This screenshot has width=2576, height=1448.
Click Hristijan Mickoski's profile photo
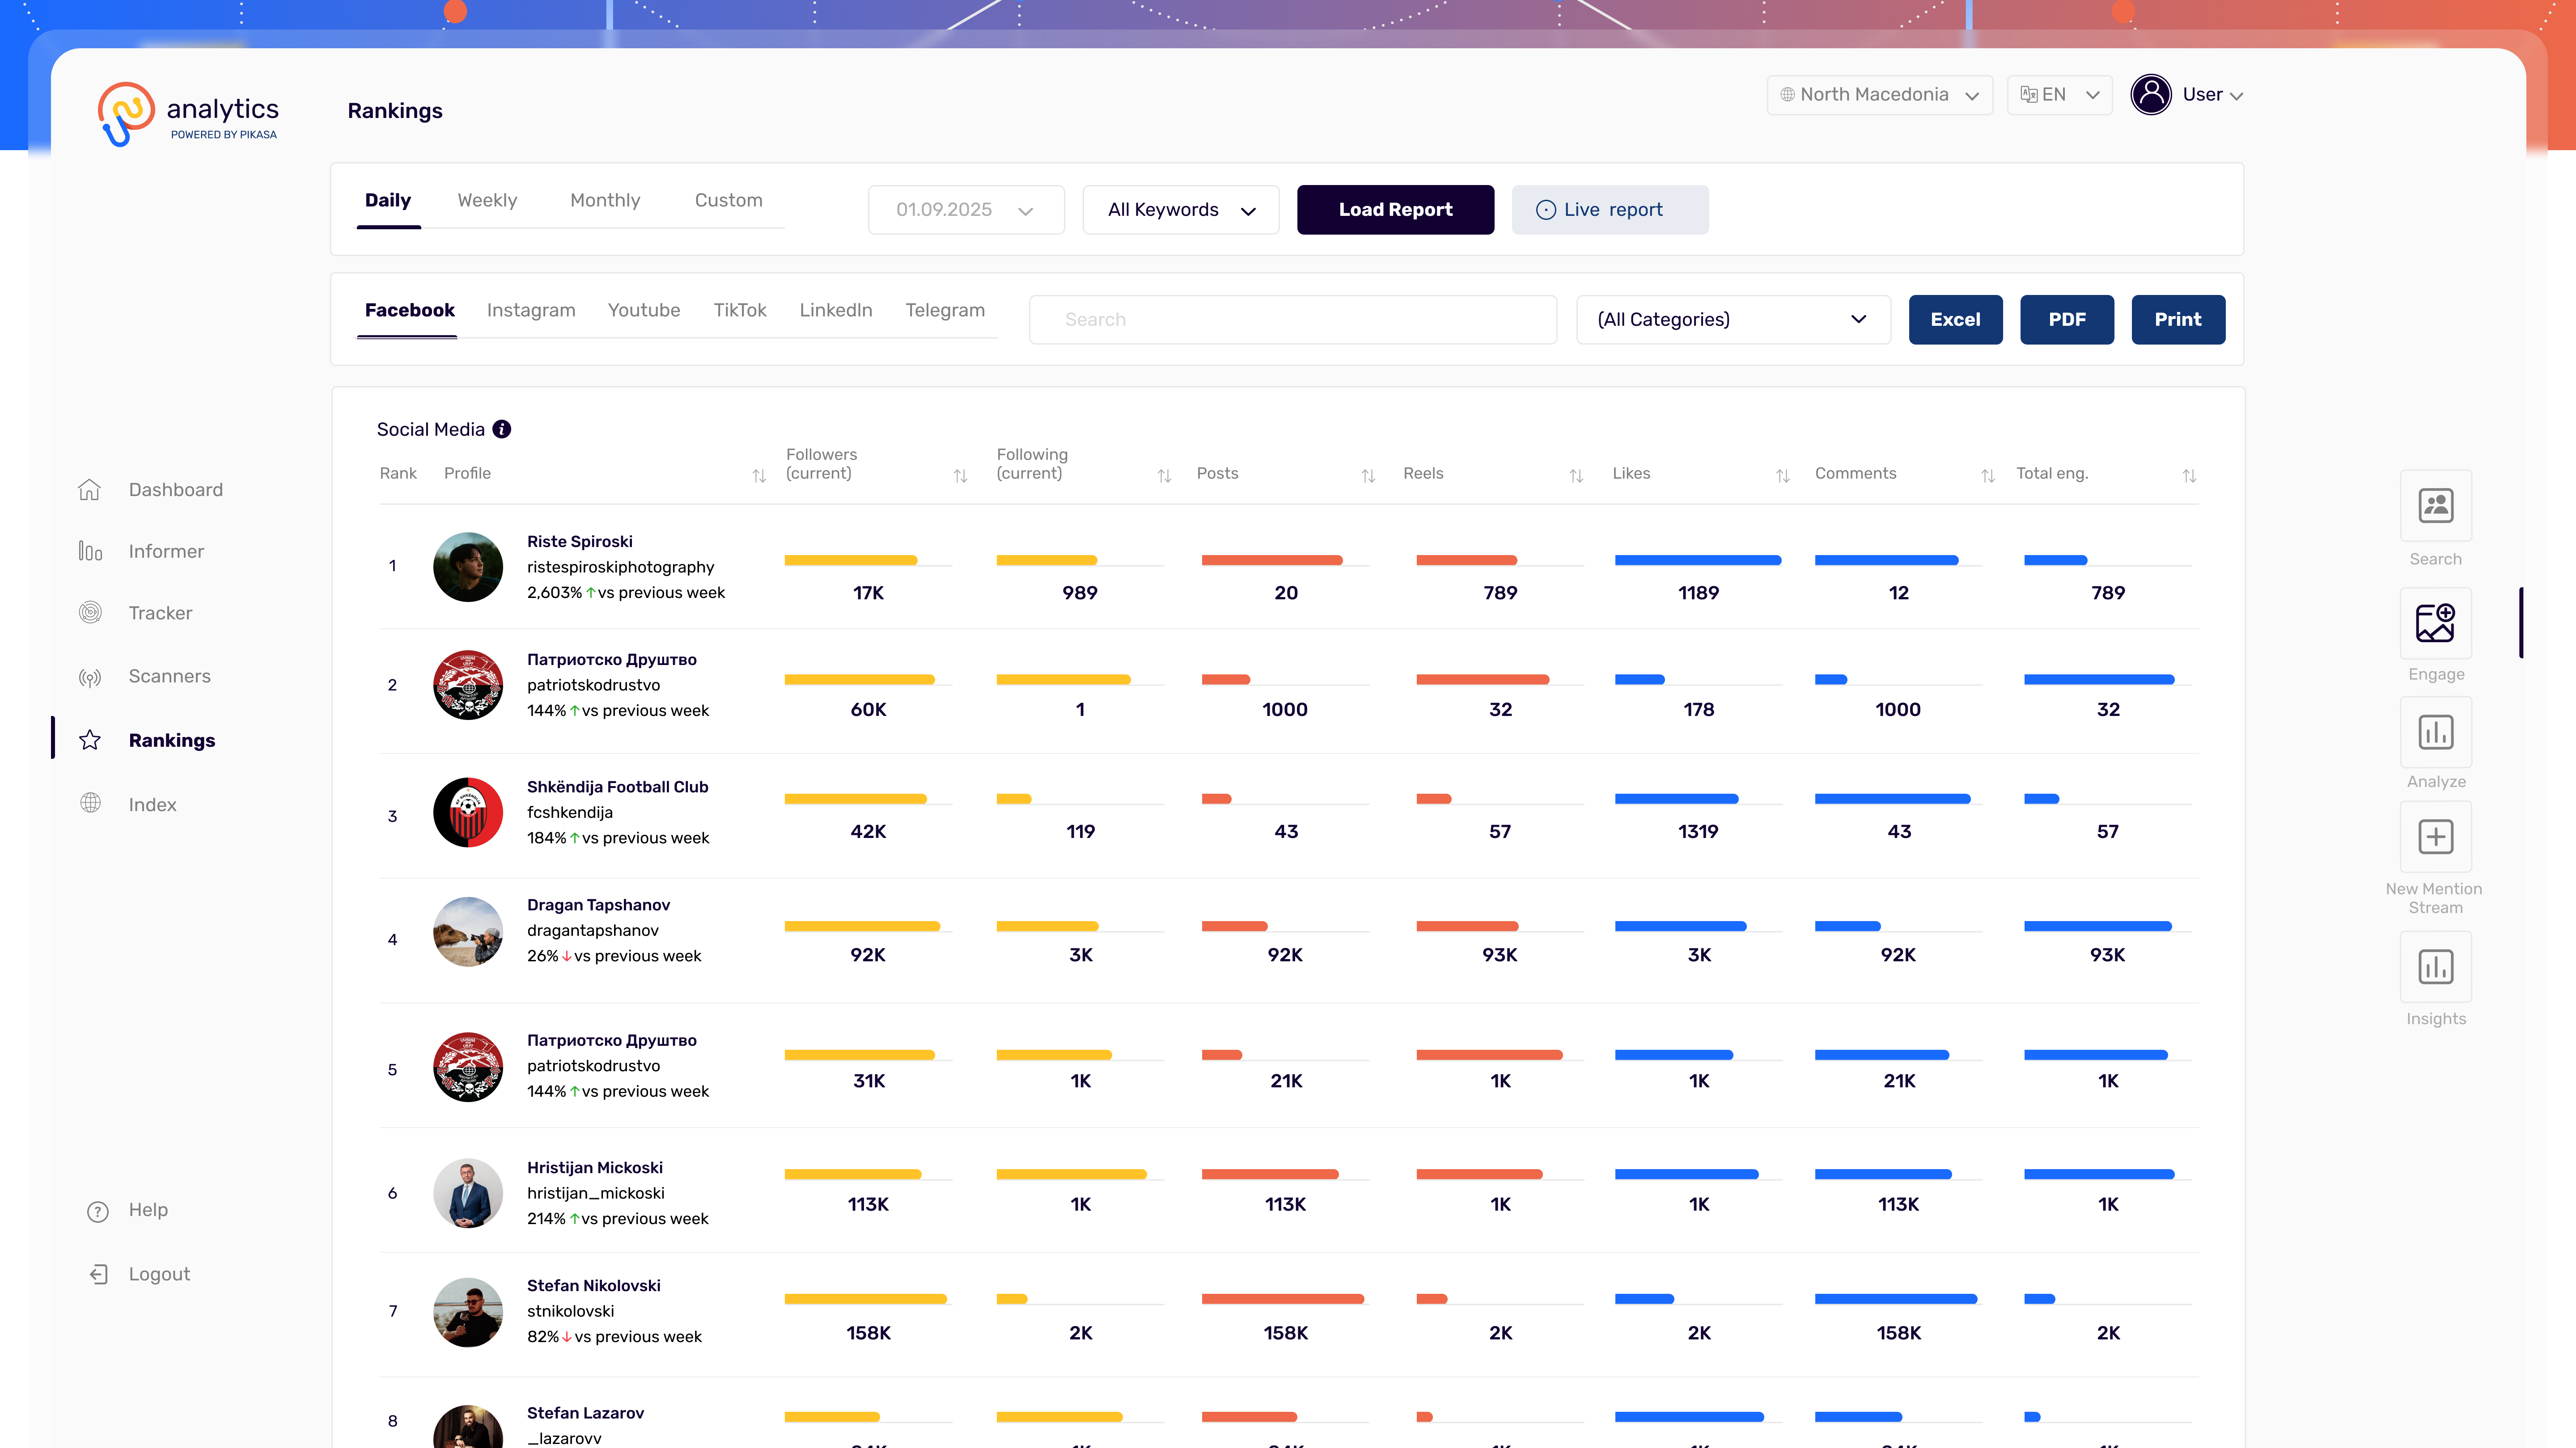[x=468, y=1193]
